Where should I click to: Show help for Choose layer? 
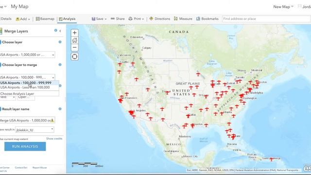pyautogui.click(x=60, y=42)
